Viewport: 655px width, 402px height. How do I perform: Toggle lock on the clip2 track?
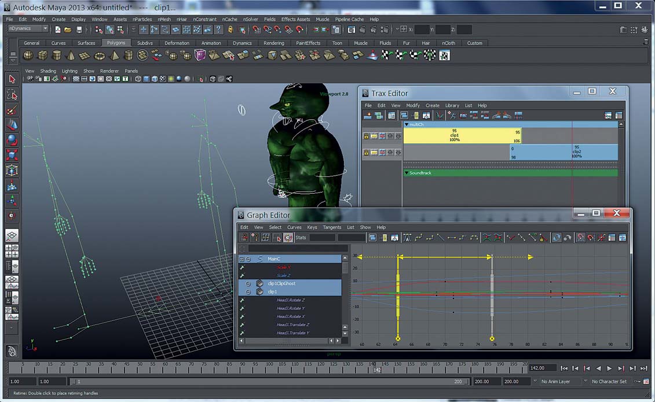[x=366, y=153]
